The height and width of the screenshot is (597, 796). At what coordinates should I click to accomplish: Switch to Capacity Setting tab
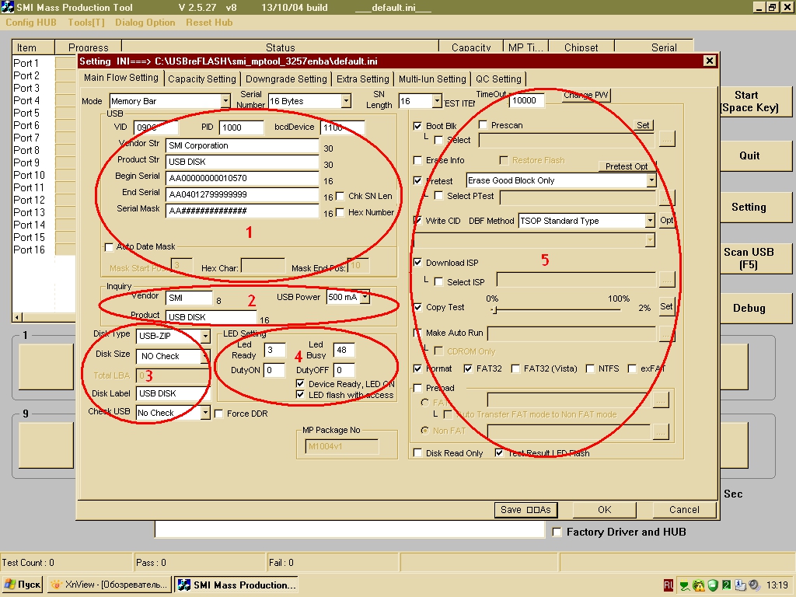(x=201, y=79)
